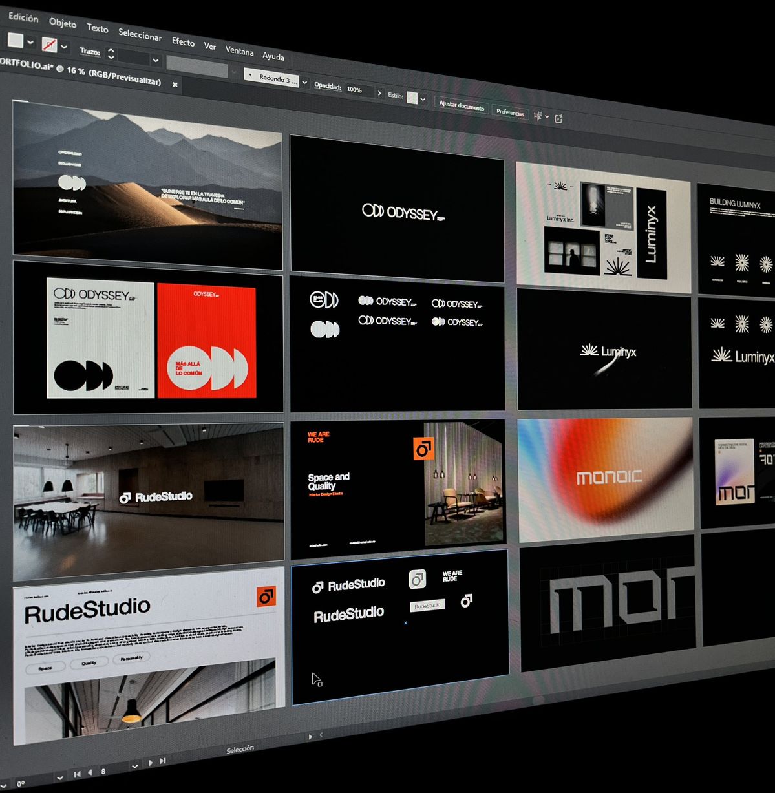Image resolution: width=775 pixels, height=793 pixels.
Task: Select the Monoic grid lettering artboard
Action: click(x=608, y=604)
